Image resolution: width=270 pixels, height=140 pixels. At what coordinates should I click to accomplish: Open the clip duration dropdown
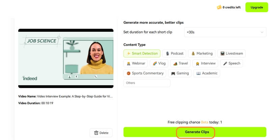coord(225,32)
